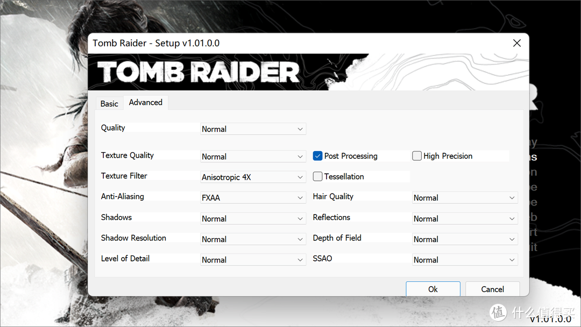Image resolution: width=581 pixels, height=327 pixels.
Task: Click the Texture Quality label
Action: 127,155
